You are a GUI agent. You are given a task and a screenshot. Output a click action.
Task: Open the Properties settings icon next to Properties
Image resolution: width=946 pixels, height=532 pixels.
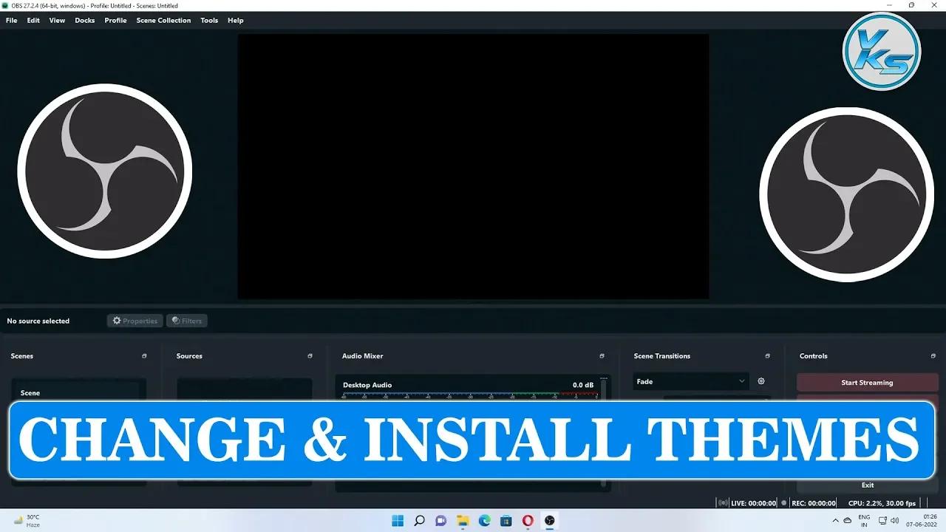pos(116,320)
